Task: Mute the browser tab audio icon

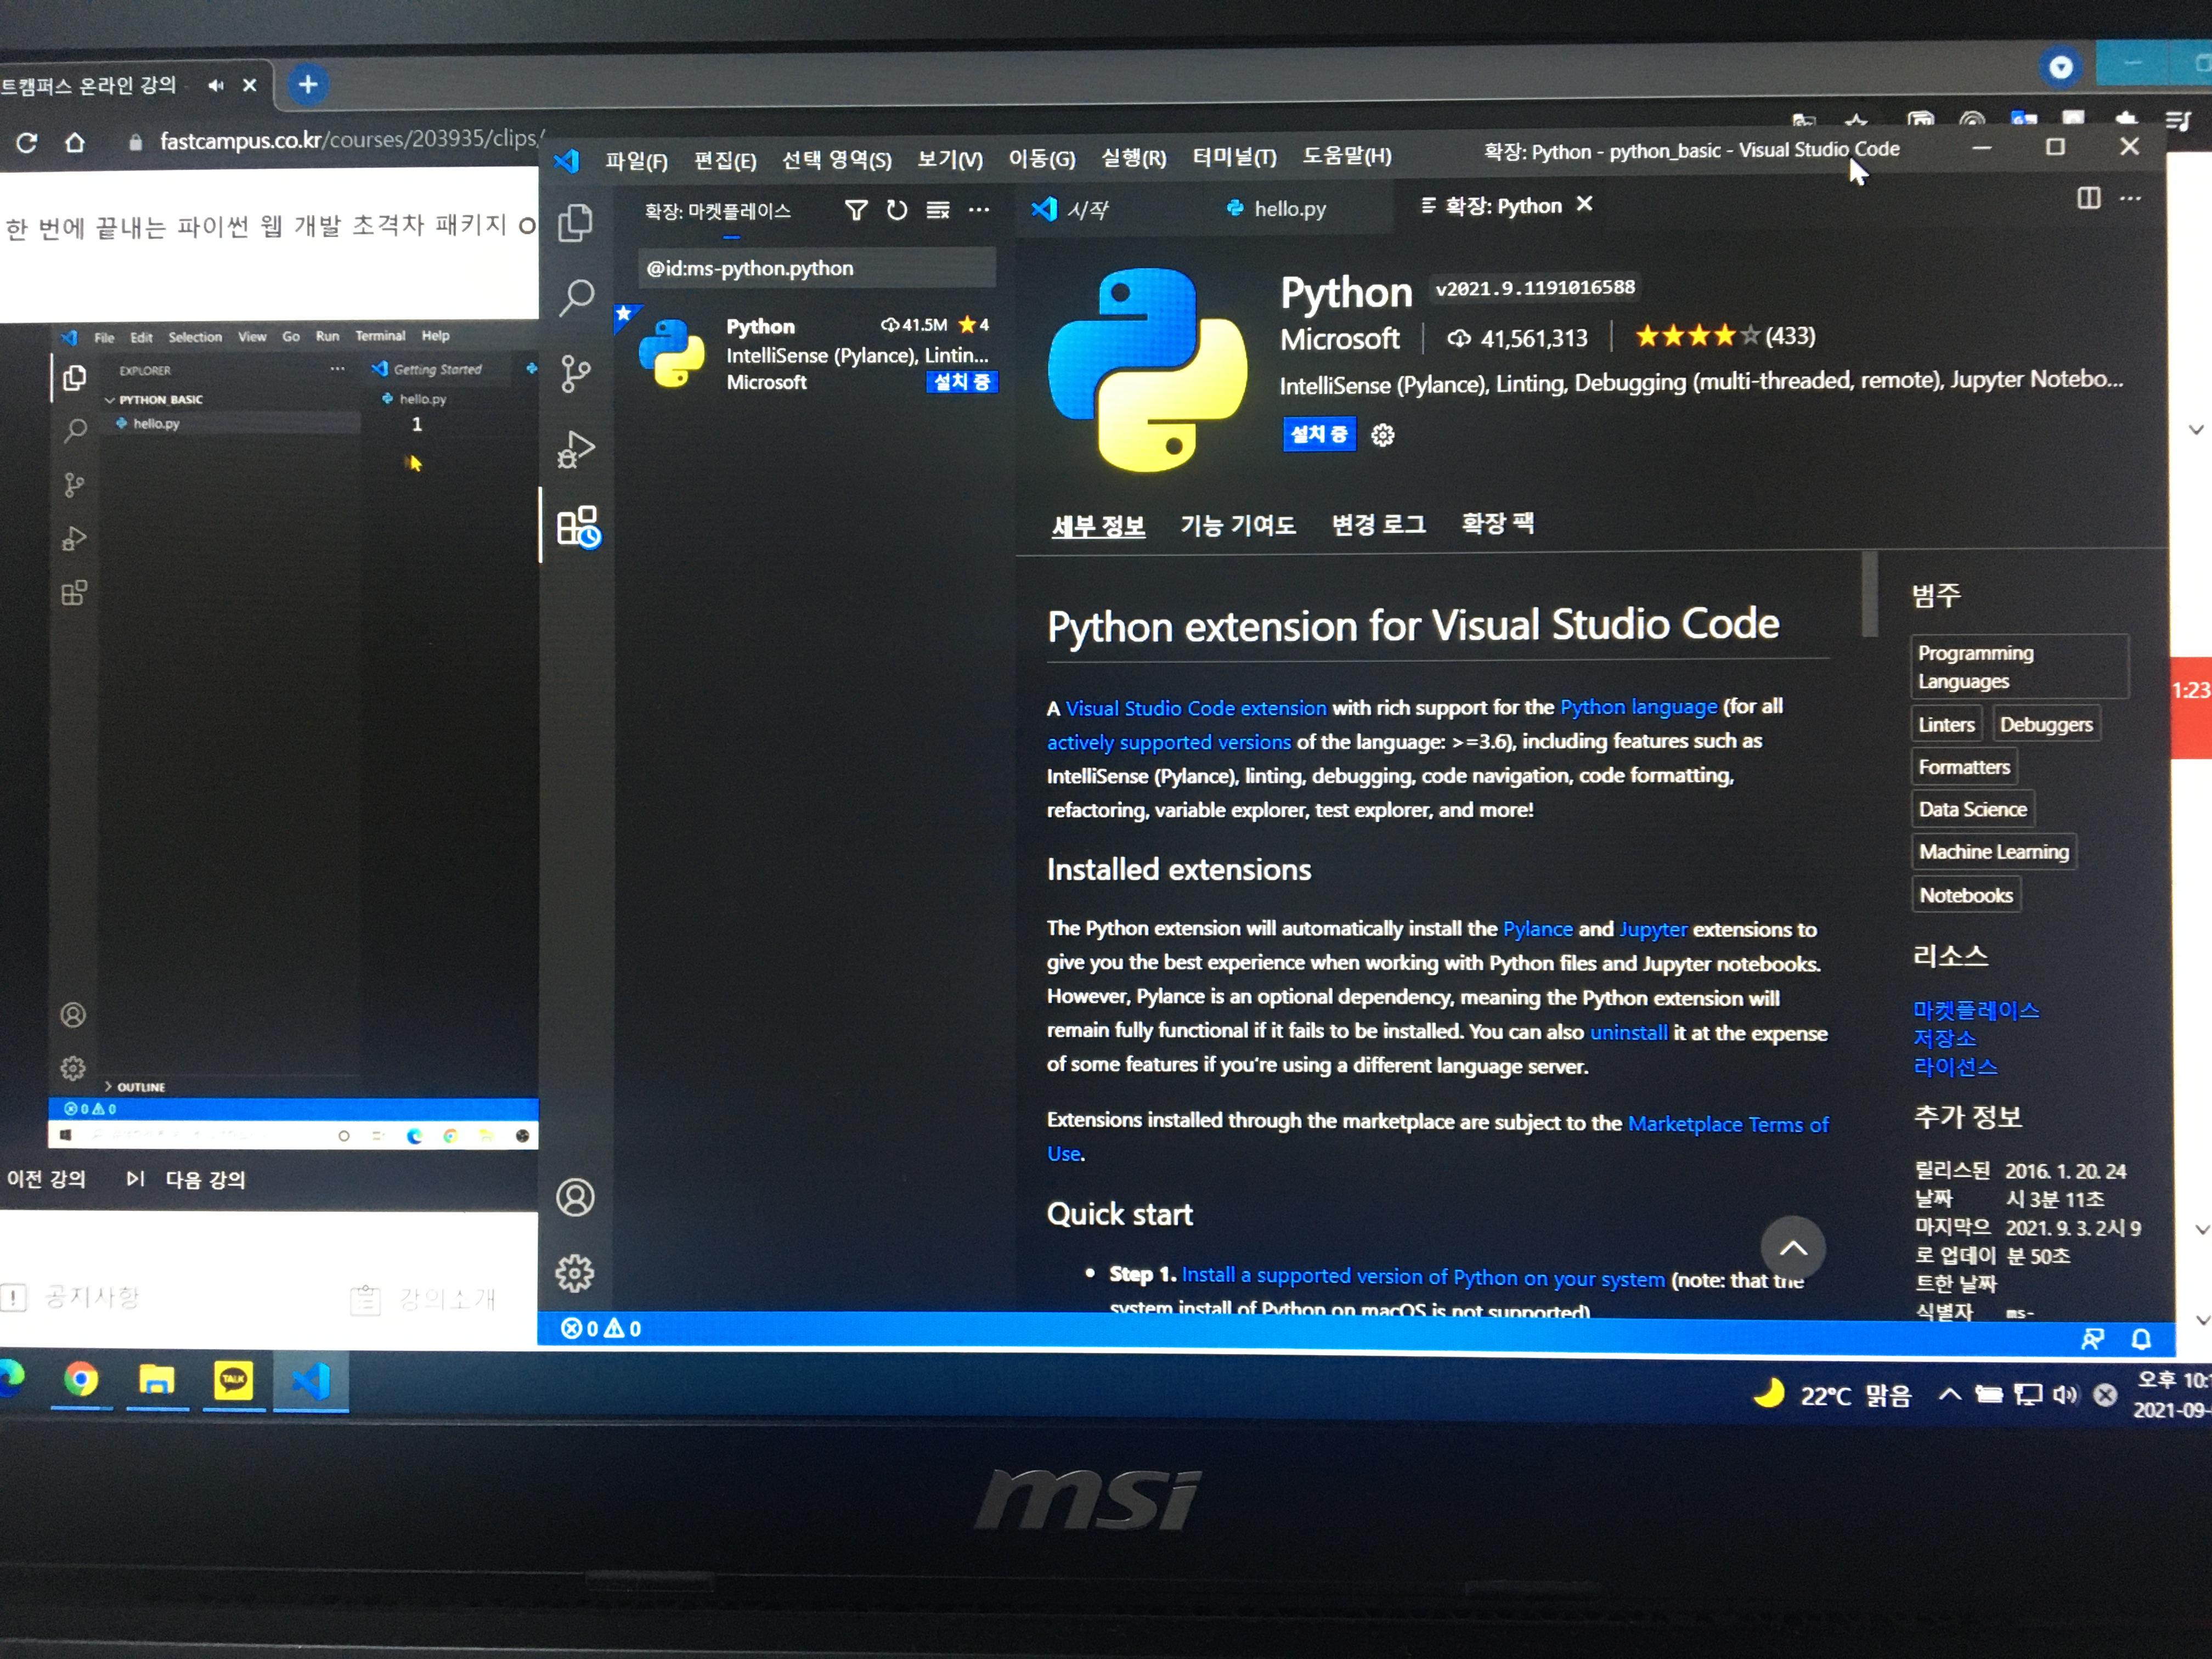Action: (x=215, y=86)
